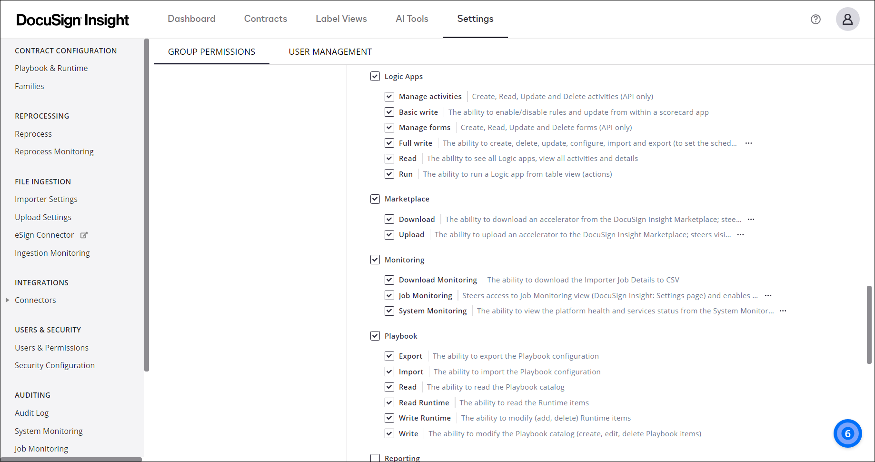This screenshot has width=875, height=462.
Task: Open the Help question mark icon
Action: click(x=815, y=19)
